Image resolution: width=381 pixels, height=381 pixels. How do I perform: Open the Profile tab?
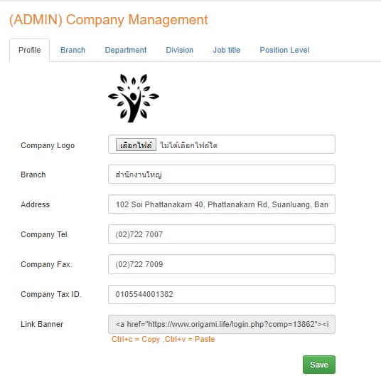(x=30, y=50)
